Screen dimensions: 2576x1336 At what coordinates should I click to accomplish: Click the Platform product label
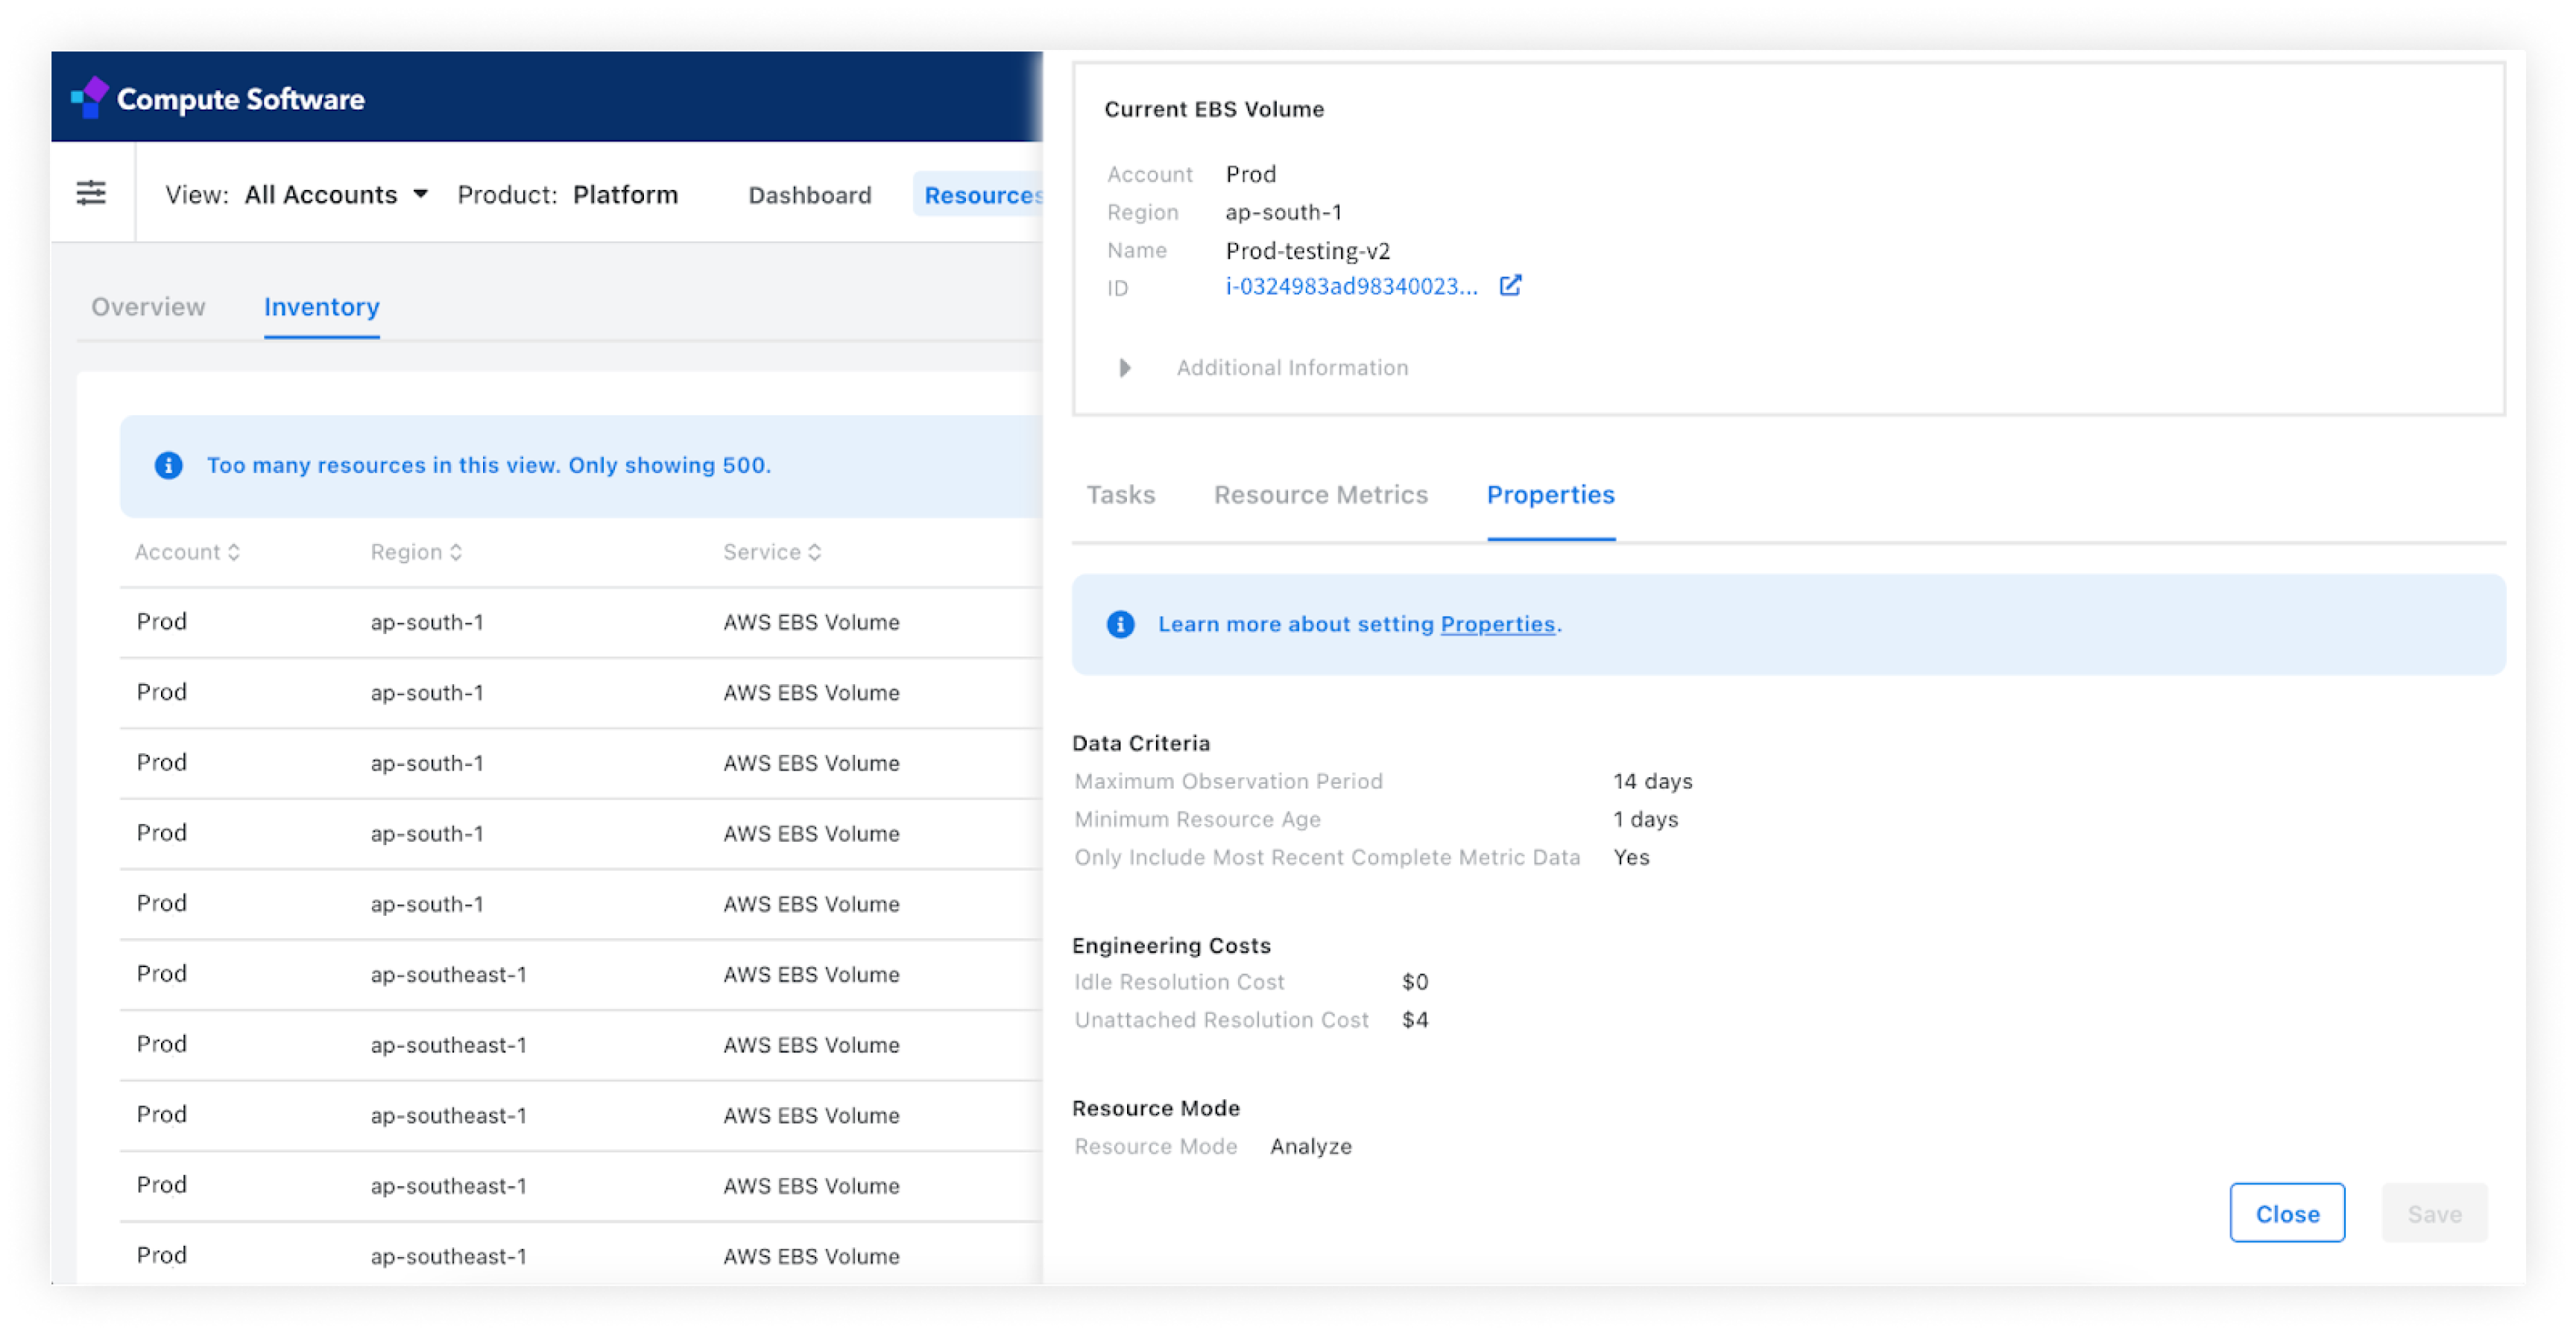[625, 194]
